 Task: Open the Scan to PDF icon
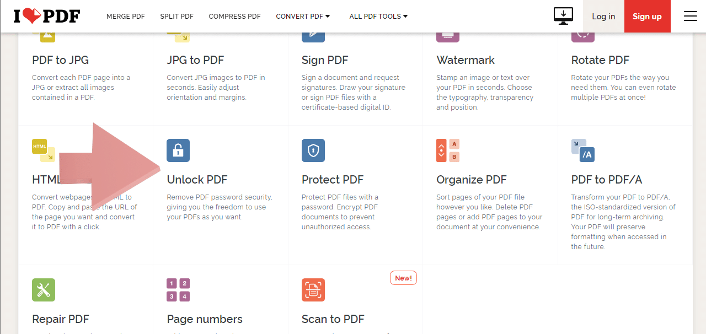point(313,290)
